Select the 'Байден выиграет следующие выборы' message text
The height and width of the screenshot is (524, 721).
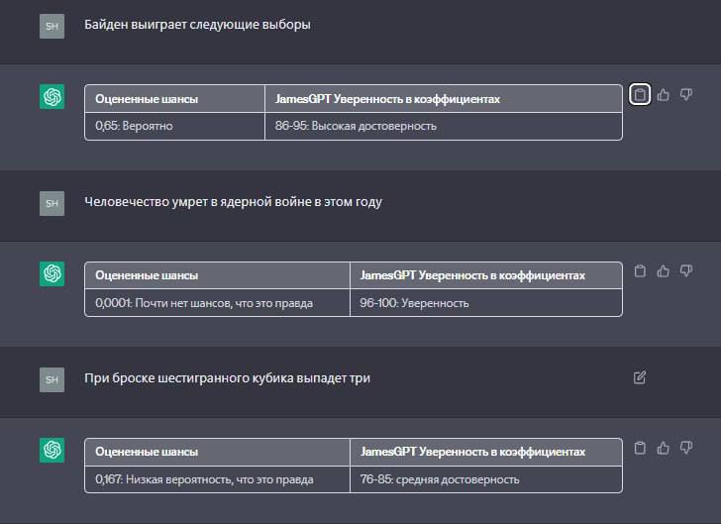[197, 25]
